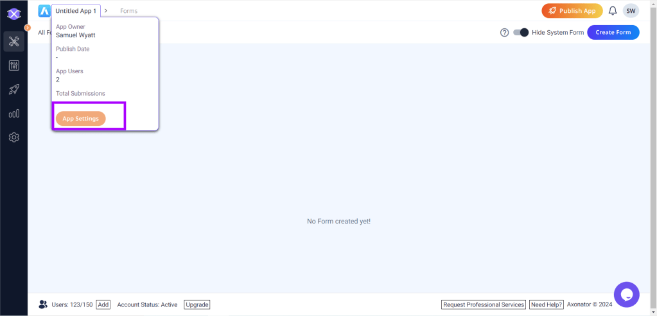
Task: Click the help question mark icon
Action: click(504, 33)
